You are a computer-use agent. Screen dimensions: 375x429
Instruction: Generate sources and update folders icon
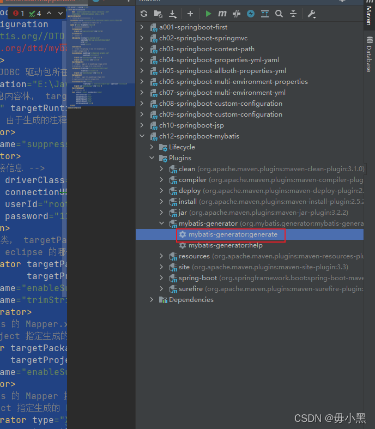pyautogui.click(x=158, y=14)
